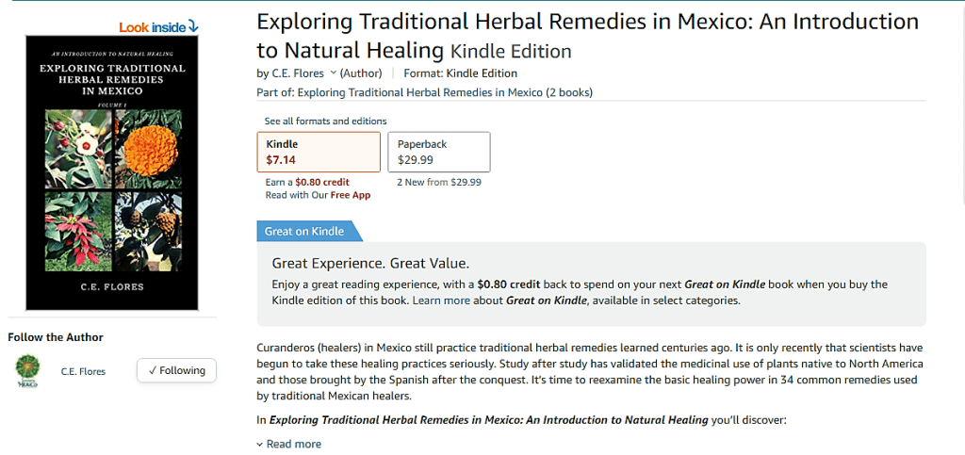Toggle the Following author button
Image resolution: width=965 pixels, height=455 pixels.
(176, 371)
